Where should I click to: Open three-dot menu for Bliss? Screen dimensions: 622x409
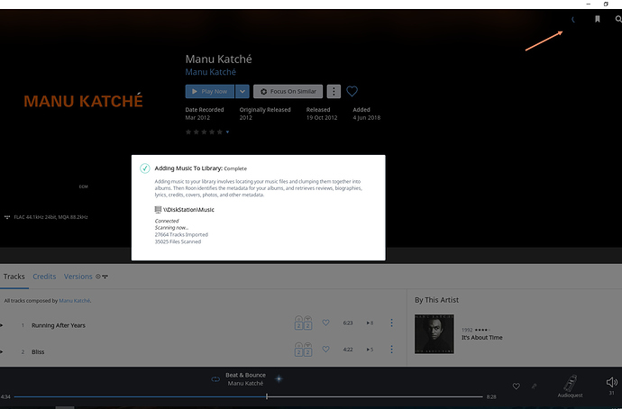click(x=391, y=350)
